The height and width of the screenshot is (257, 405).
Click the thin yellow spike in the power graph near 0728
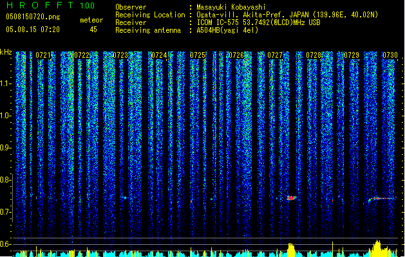coord(332,249)
